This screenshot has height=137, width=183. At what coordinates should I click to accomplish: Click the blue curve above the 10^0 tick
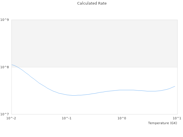click(122, 90)
